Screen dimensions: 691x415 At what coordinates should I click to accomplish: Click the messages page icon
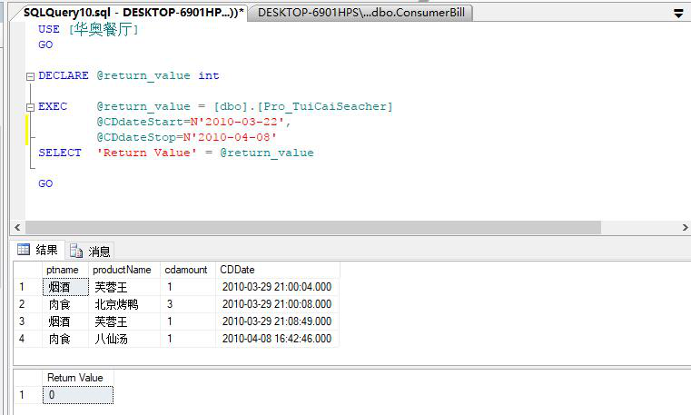point(75,251)
